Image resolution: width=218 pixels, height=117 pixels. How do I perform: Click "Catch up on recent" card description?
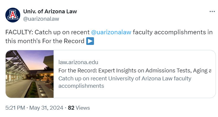[83, 79]
